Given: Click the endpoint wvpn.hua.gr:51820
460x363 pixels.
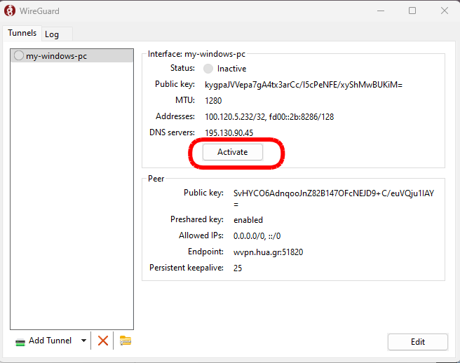Looking at the screenshot, I should (268, 252).
